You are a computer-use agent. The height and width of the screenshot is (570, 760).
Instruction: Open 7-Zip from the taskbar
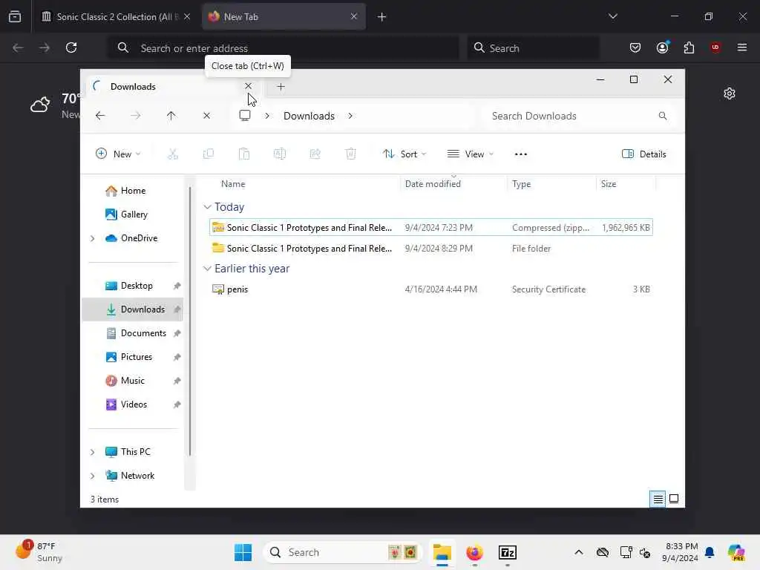(x=508, y=552)
